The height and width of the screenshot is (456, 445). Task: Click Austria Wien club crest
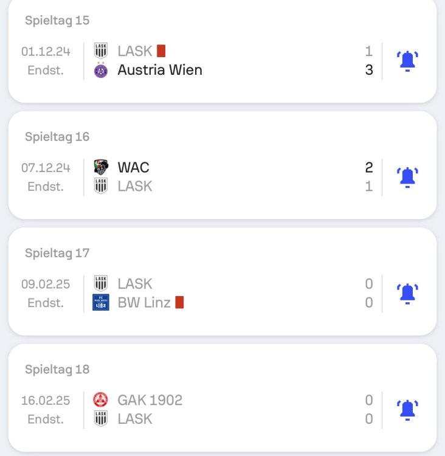pos(101,71)
